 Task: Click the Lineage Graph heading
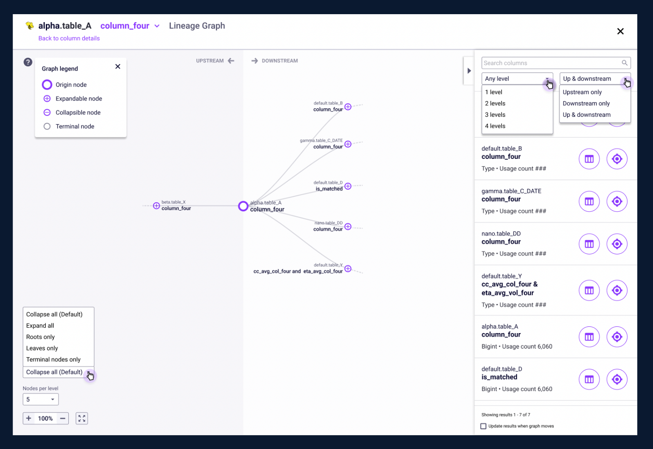tap(197, 26)
